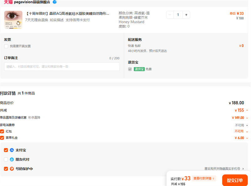Click the blue store badge icon
Image resolution: width=251 pixels, height=186 pixels.
point(55,2)
